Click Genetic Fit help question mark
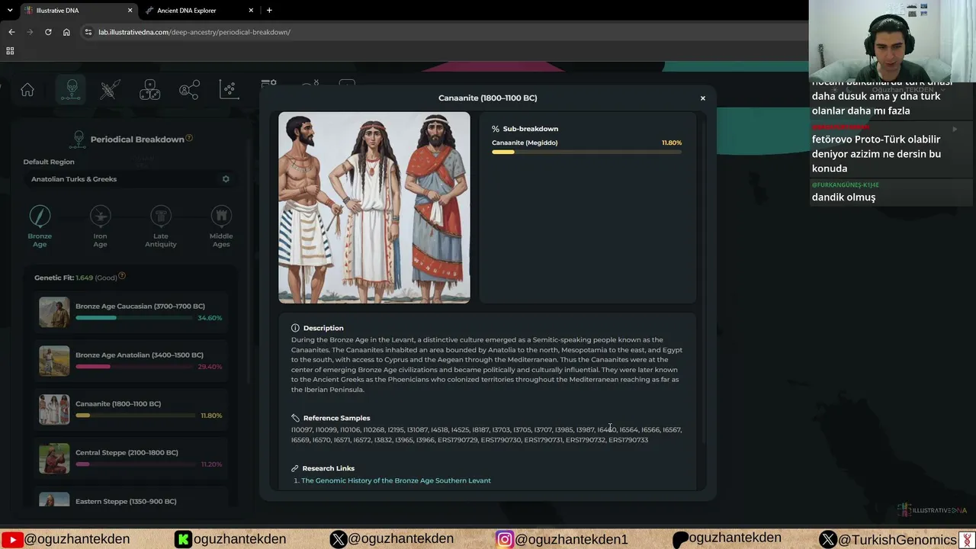 coord(122,276)
